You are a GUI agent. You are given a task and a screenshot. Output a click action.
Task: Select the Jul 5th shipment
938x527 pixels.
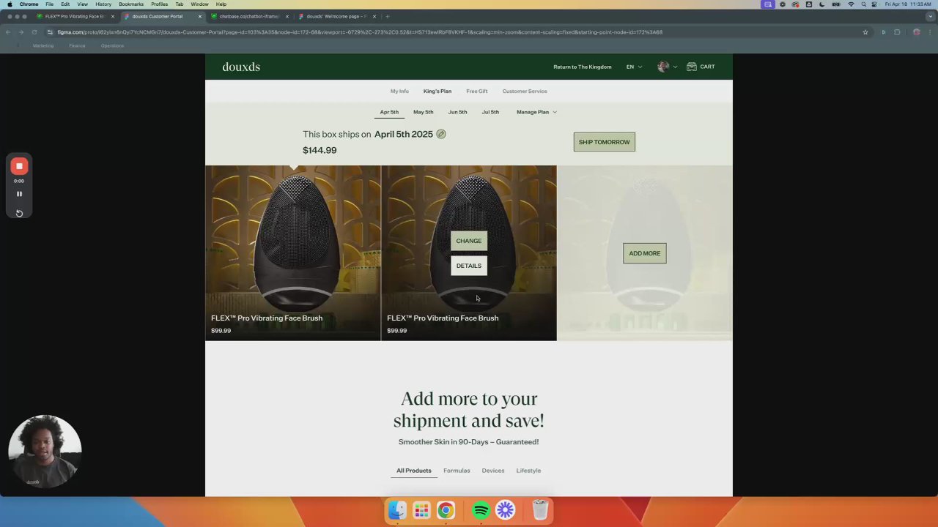[x=490, y=112]
